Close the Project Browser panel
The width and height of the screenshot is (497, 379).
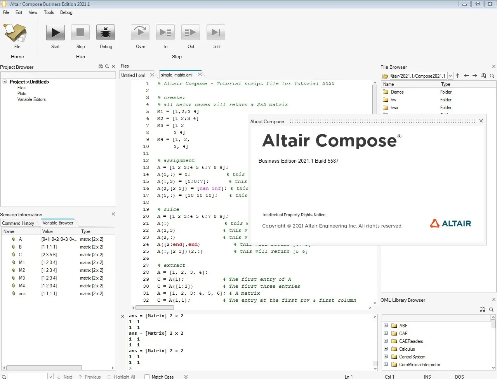(x=113, y=66)
